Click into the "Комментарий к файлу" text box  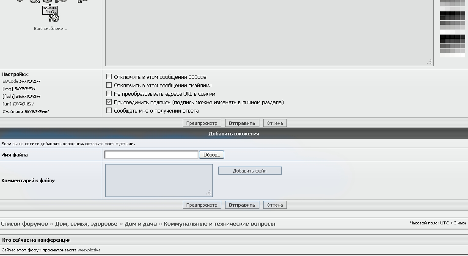pos(159,181)
